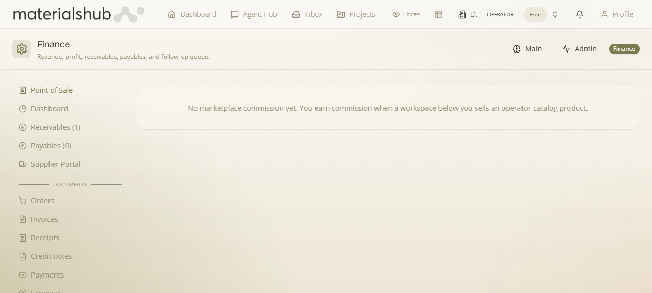Click the Main section icon
This screenshot has height=293, width=652.
(517, 49)
